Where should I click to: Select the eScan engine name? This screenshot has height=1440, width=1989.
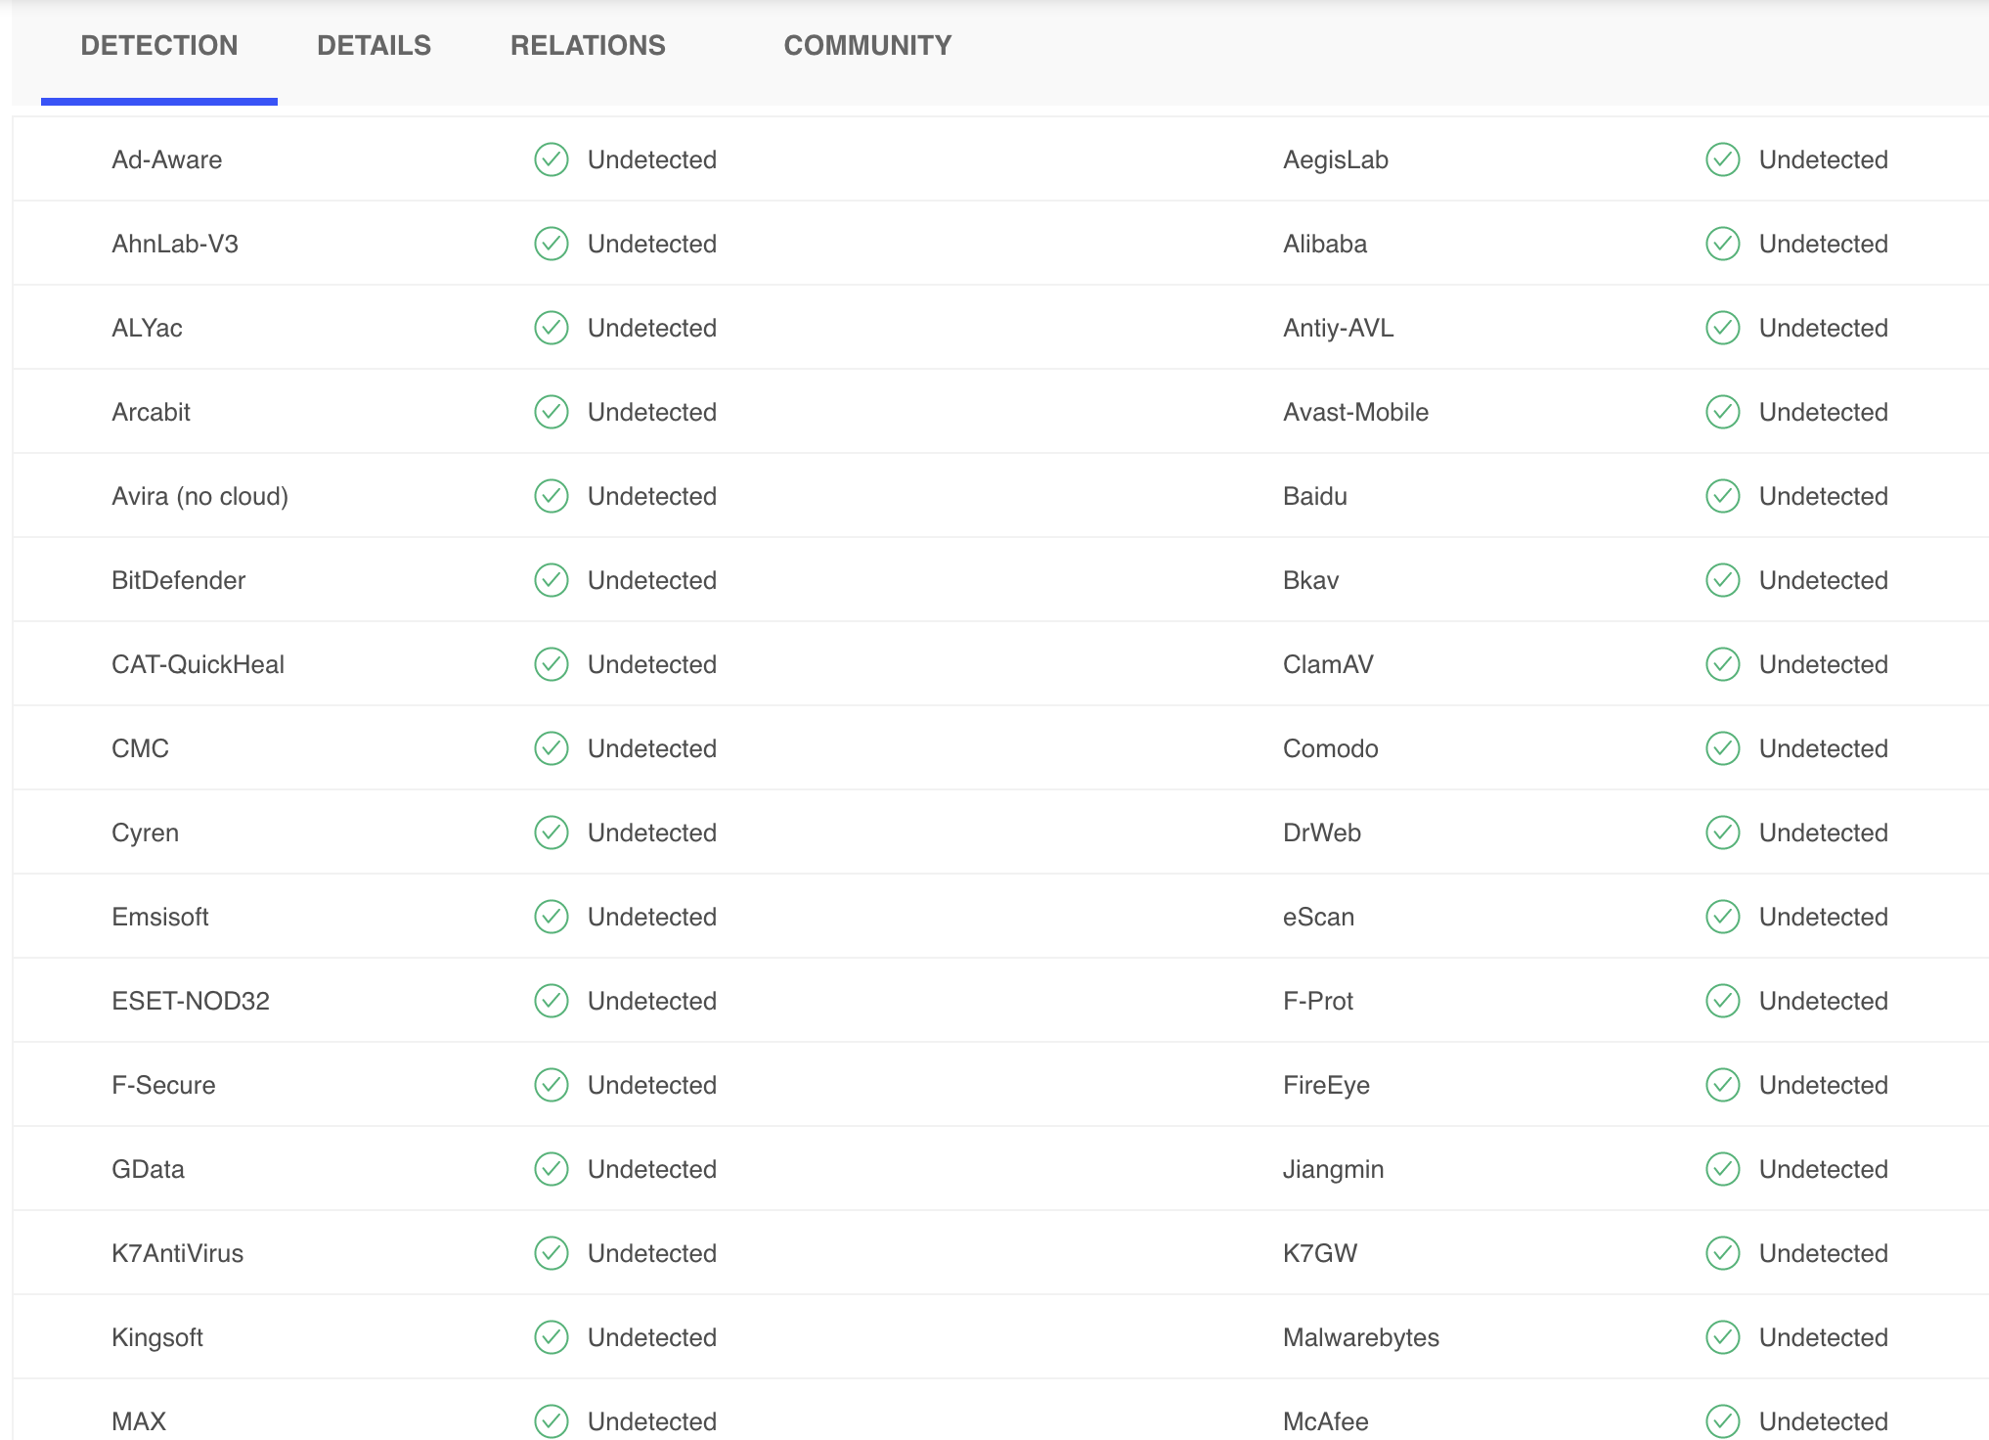click(1318, 917)
